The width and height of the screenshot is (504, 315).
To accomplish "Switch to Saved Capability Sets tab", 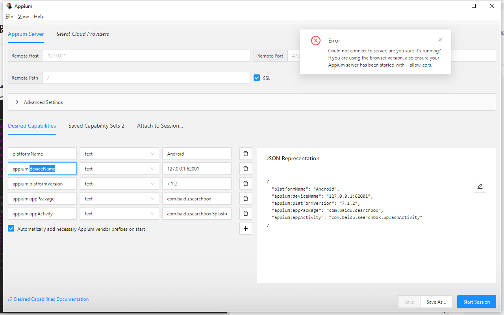I will [96, 126].
